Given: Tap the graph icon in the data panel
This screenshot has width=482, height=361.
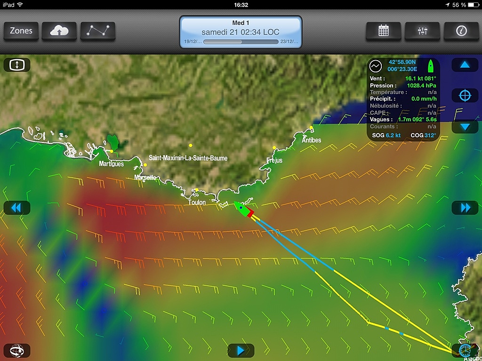Looking at the screenshot, I should point(376,66).
